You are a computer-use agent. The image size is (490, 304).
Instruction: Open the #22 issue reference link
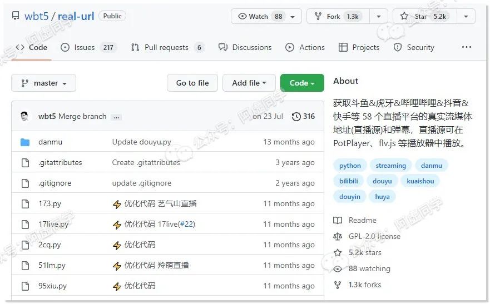click(x=187, y=224)
